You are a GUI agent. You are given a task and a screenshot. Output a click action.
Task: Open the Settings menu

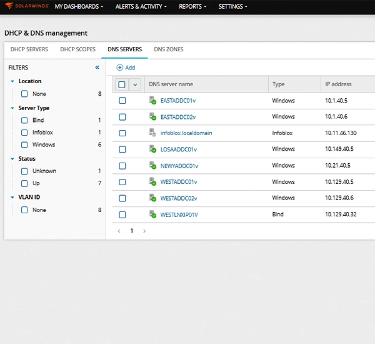pos(232,6)
